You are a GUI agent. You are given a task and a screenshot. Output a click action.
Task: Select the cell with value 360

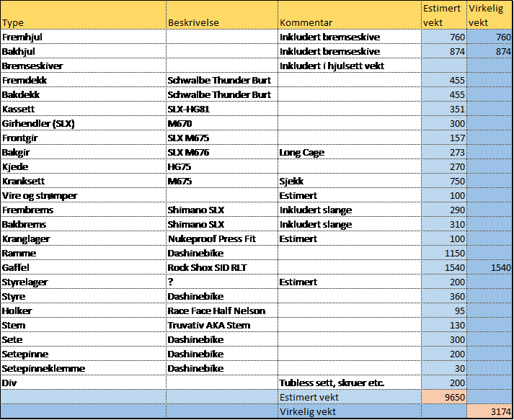[443, 296]
